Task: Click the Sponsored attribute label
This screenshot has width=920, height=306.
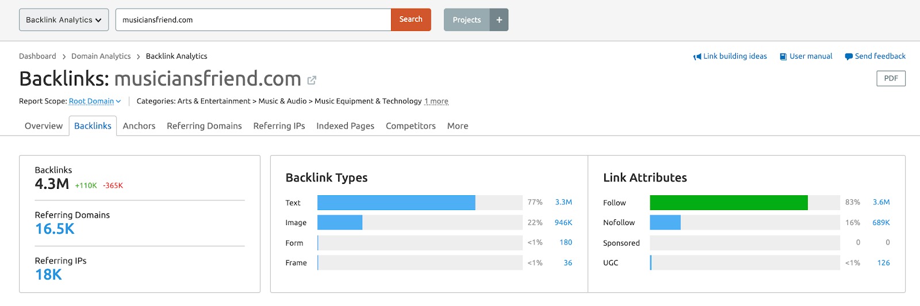Action: point(622,243)
